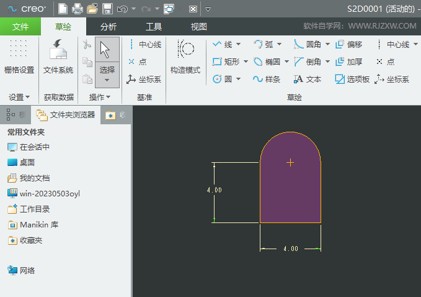Select the 矩形 rectangle tool
Screen dimensions: 421x297
[x=226, y=62]
